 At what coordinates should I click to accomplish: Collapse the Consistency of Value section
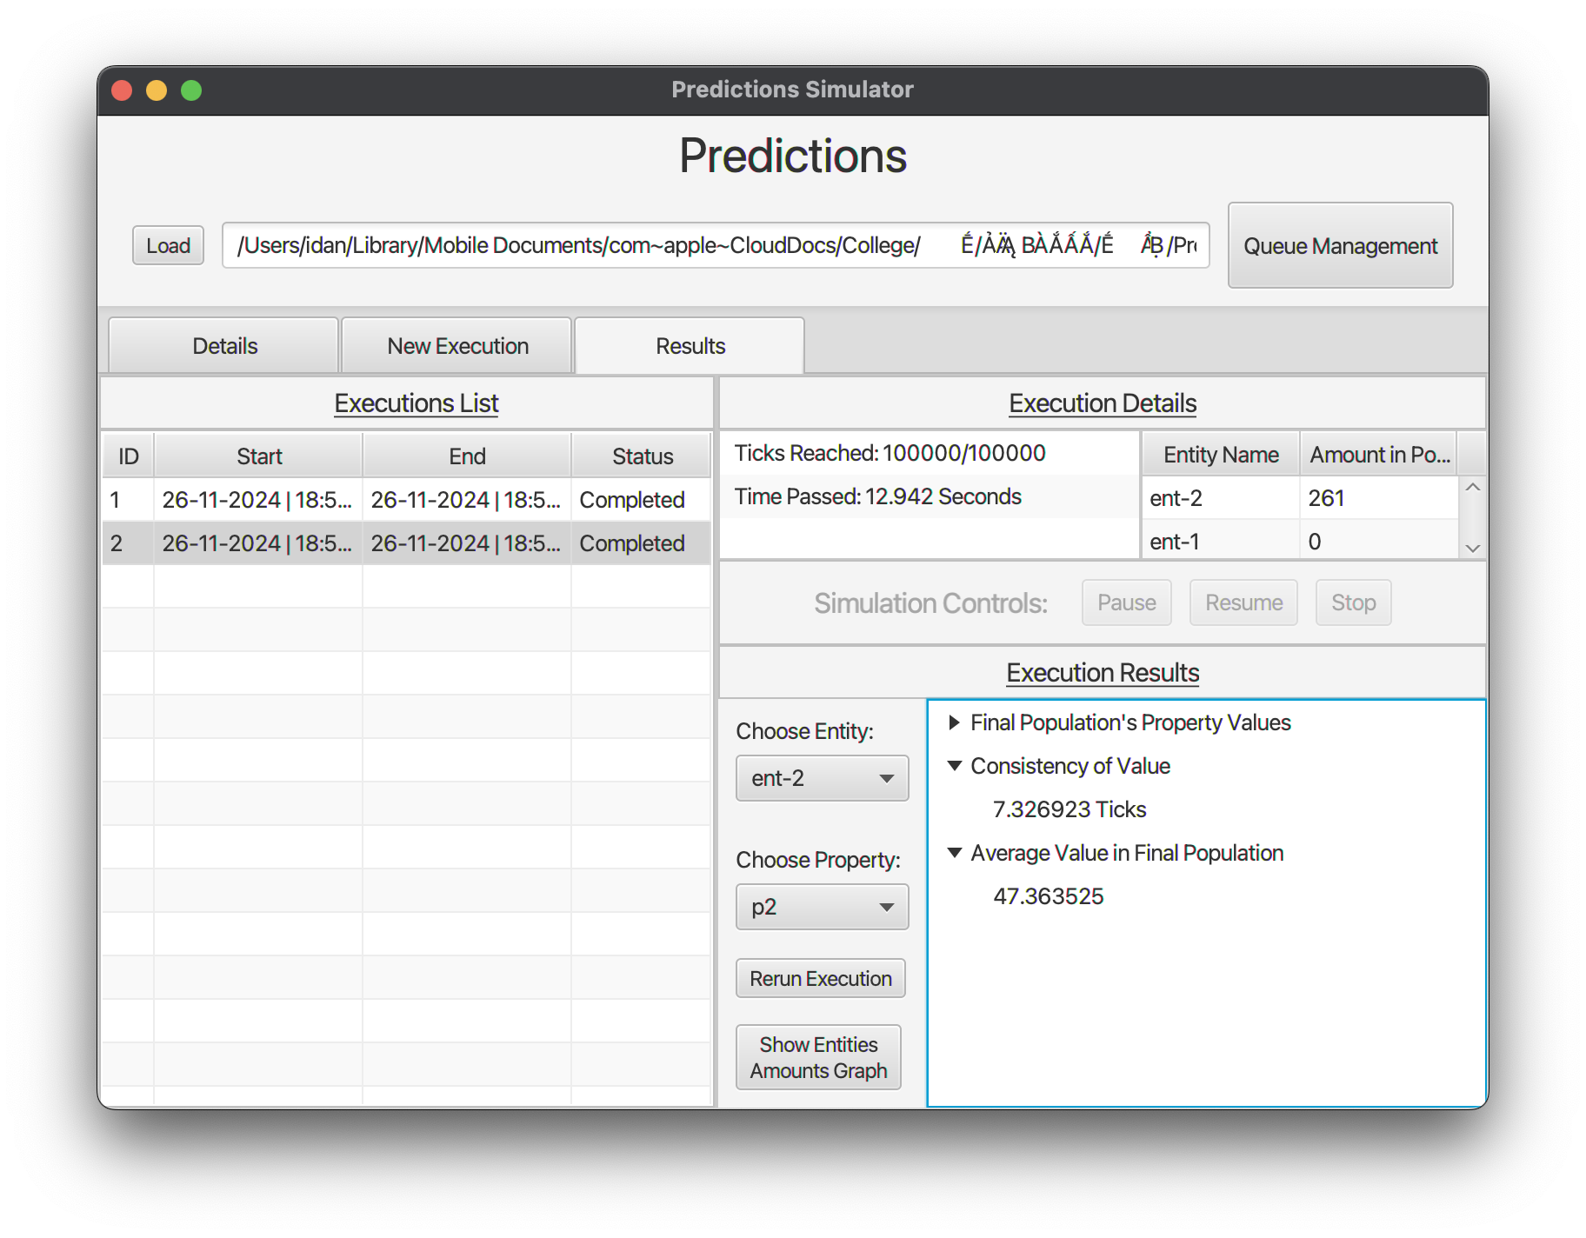point(954,766)
